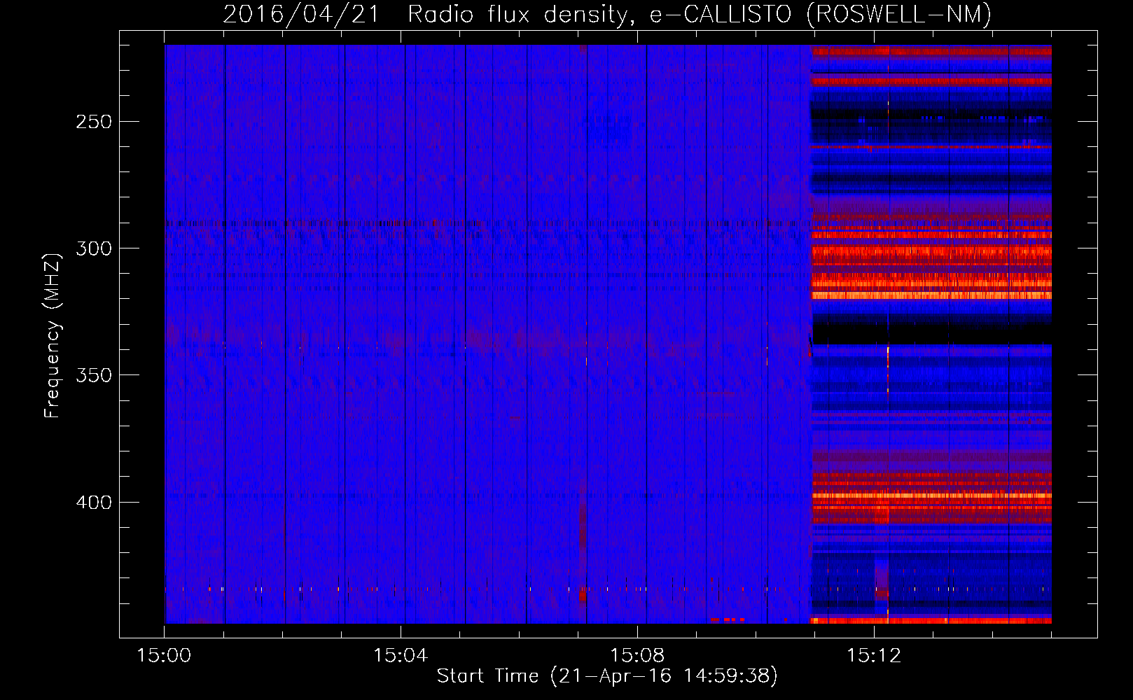Click the 15:08 time tick label
The image size is (1133, 700).
[637, 656]
